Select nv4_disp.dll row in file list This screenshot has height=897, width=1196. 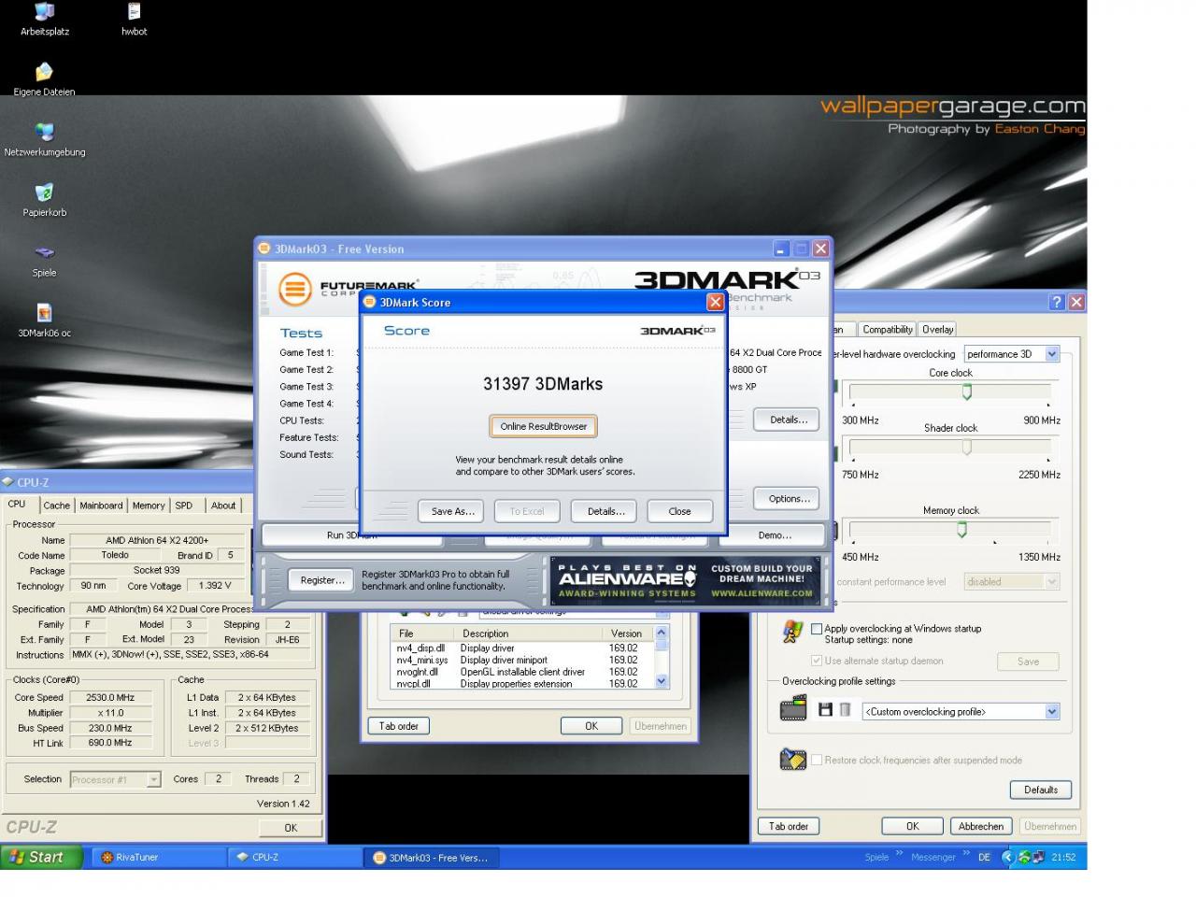(x=522, y=648)
